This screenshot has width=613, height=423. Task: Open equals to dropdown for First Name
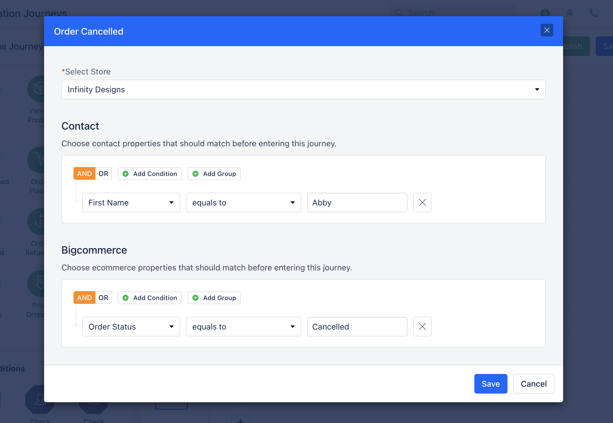[x=243, y=203]
